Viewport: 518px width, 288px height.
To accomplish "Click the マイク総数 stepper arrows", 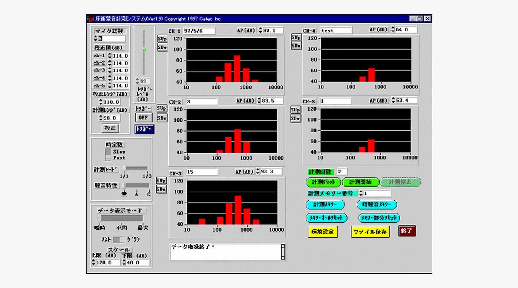I will tap(96, 38).
